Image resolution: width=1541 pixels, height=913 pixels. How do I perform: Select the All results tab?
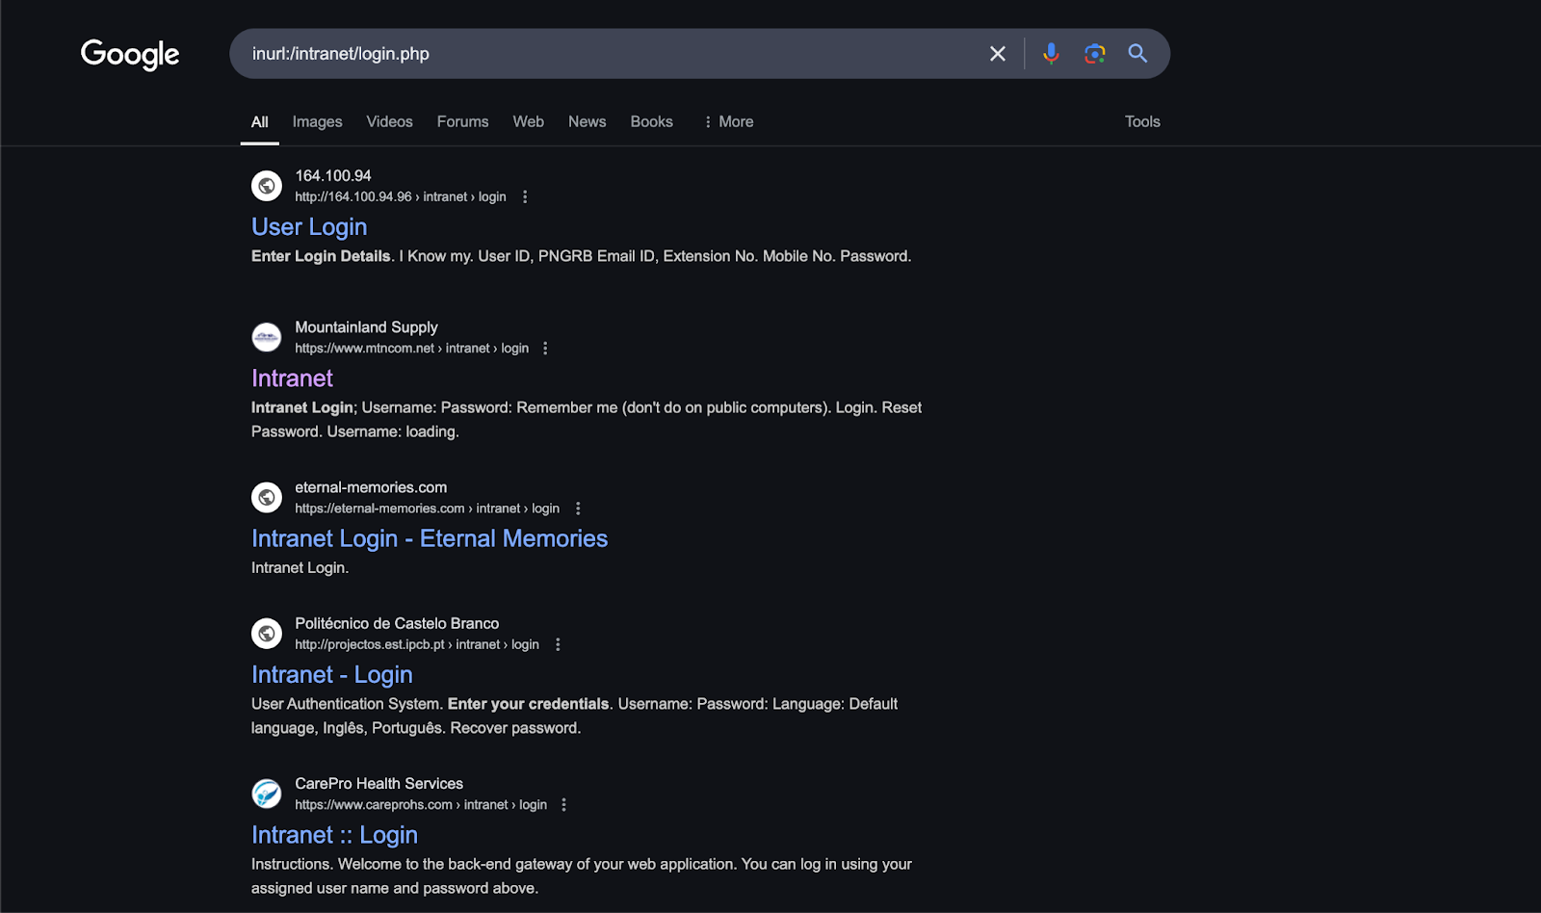pos(260,121)
